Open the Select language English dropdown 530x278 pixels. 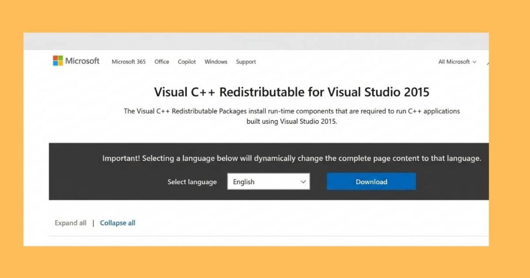coord(269,181)
